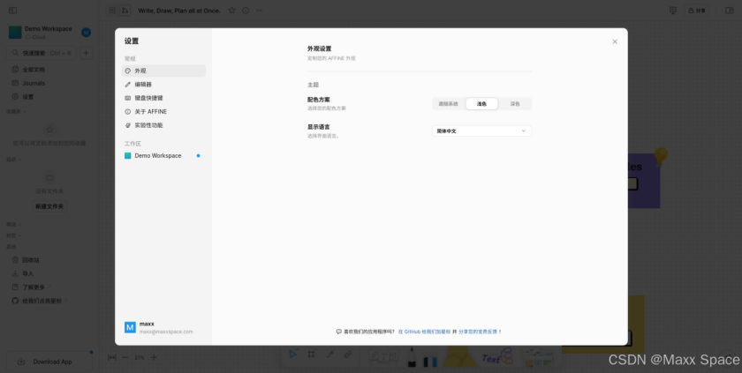Select the pen tool in bottom toolbar
The width and height of the screenshot is (742, 373).
pyautogui.click(x=412, y=357)
